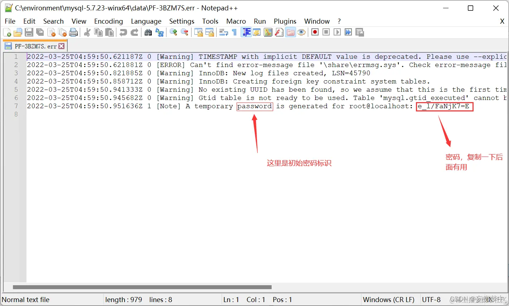Click line number 7 in the margin
This screenshot has width=509, height=306.
[16, 106]
